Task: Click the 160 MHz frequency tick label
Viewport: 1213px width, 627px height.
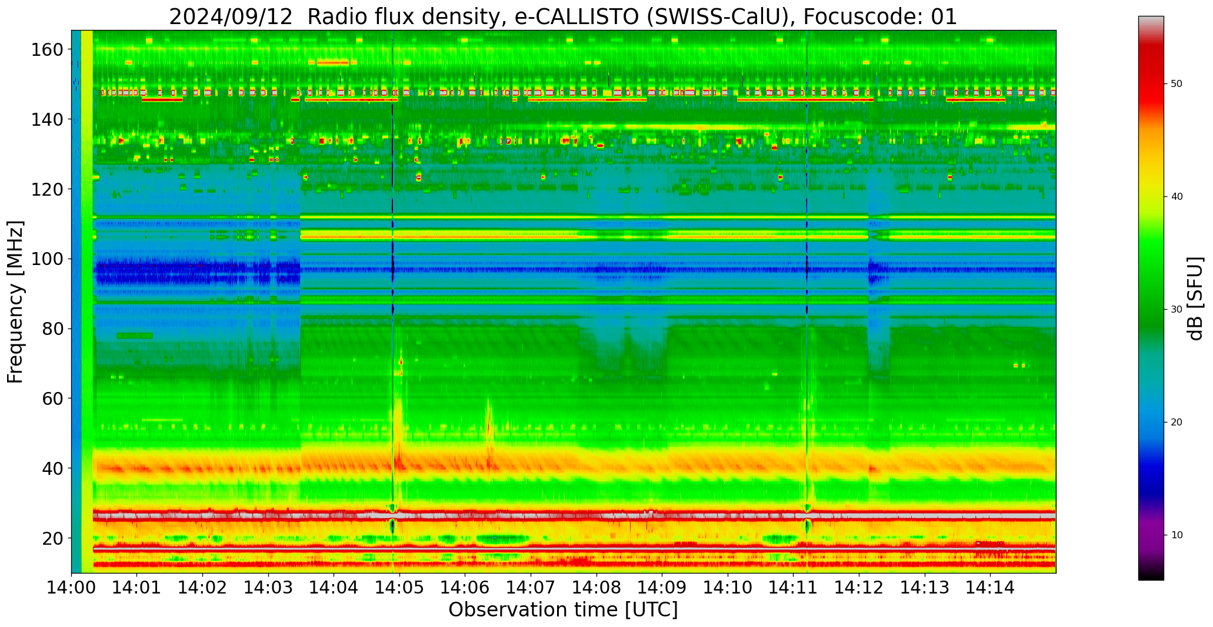Action: click(47, 50)
